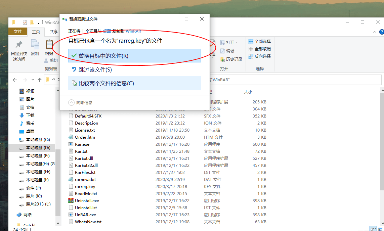This screenshot has width=384, height=231.
Task: Select the Order.htm file
Action: coord(85,137)
